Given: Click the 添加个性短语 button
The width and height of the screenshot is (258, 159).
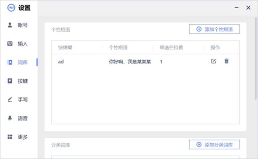Looking at the screenshot, I should point(214,29).
